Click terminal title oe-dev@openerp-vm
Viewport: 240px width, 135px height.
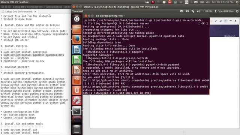click(x=110, y=16)
